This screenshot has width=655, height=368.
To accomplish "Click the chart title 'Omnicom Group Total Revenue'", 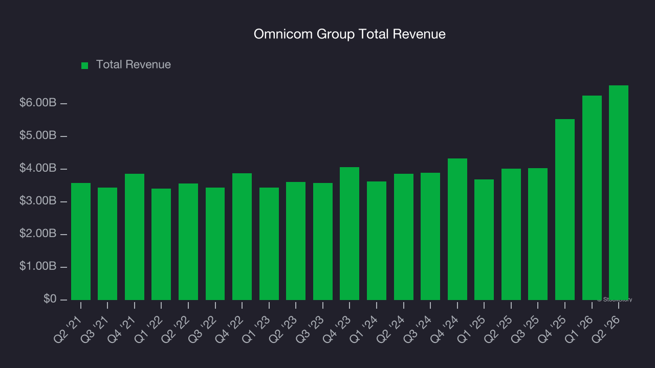I will click(x=350, y=34).
